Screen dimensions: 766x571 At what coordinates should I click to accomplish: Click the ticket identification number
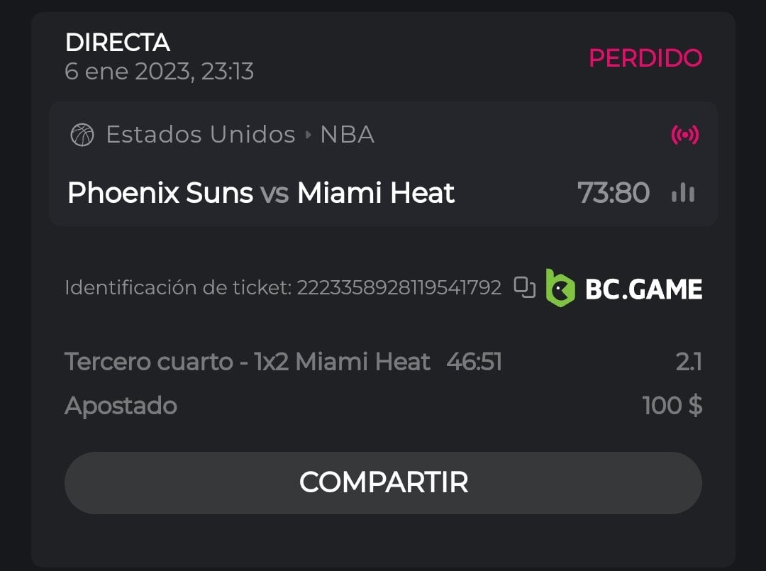coord(399,288)
